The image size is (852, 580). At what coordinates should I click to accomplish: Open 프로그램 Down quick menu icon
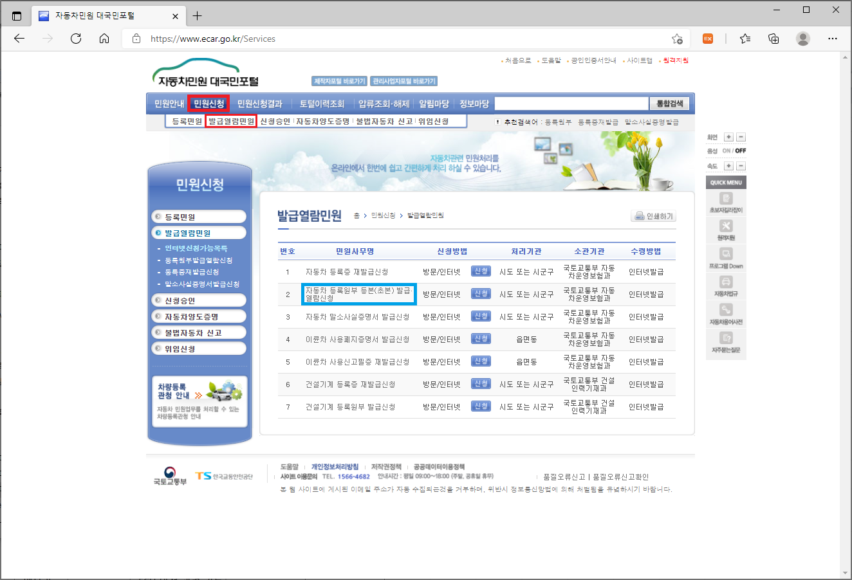tap(726, 258)
